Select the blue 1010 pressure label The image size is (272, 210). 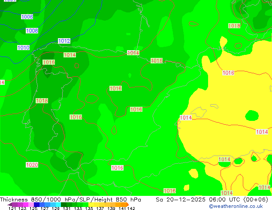[x=24, y=48]
